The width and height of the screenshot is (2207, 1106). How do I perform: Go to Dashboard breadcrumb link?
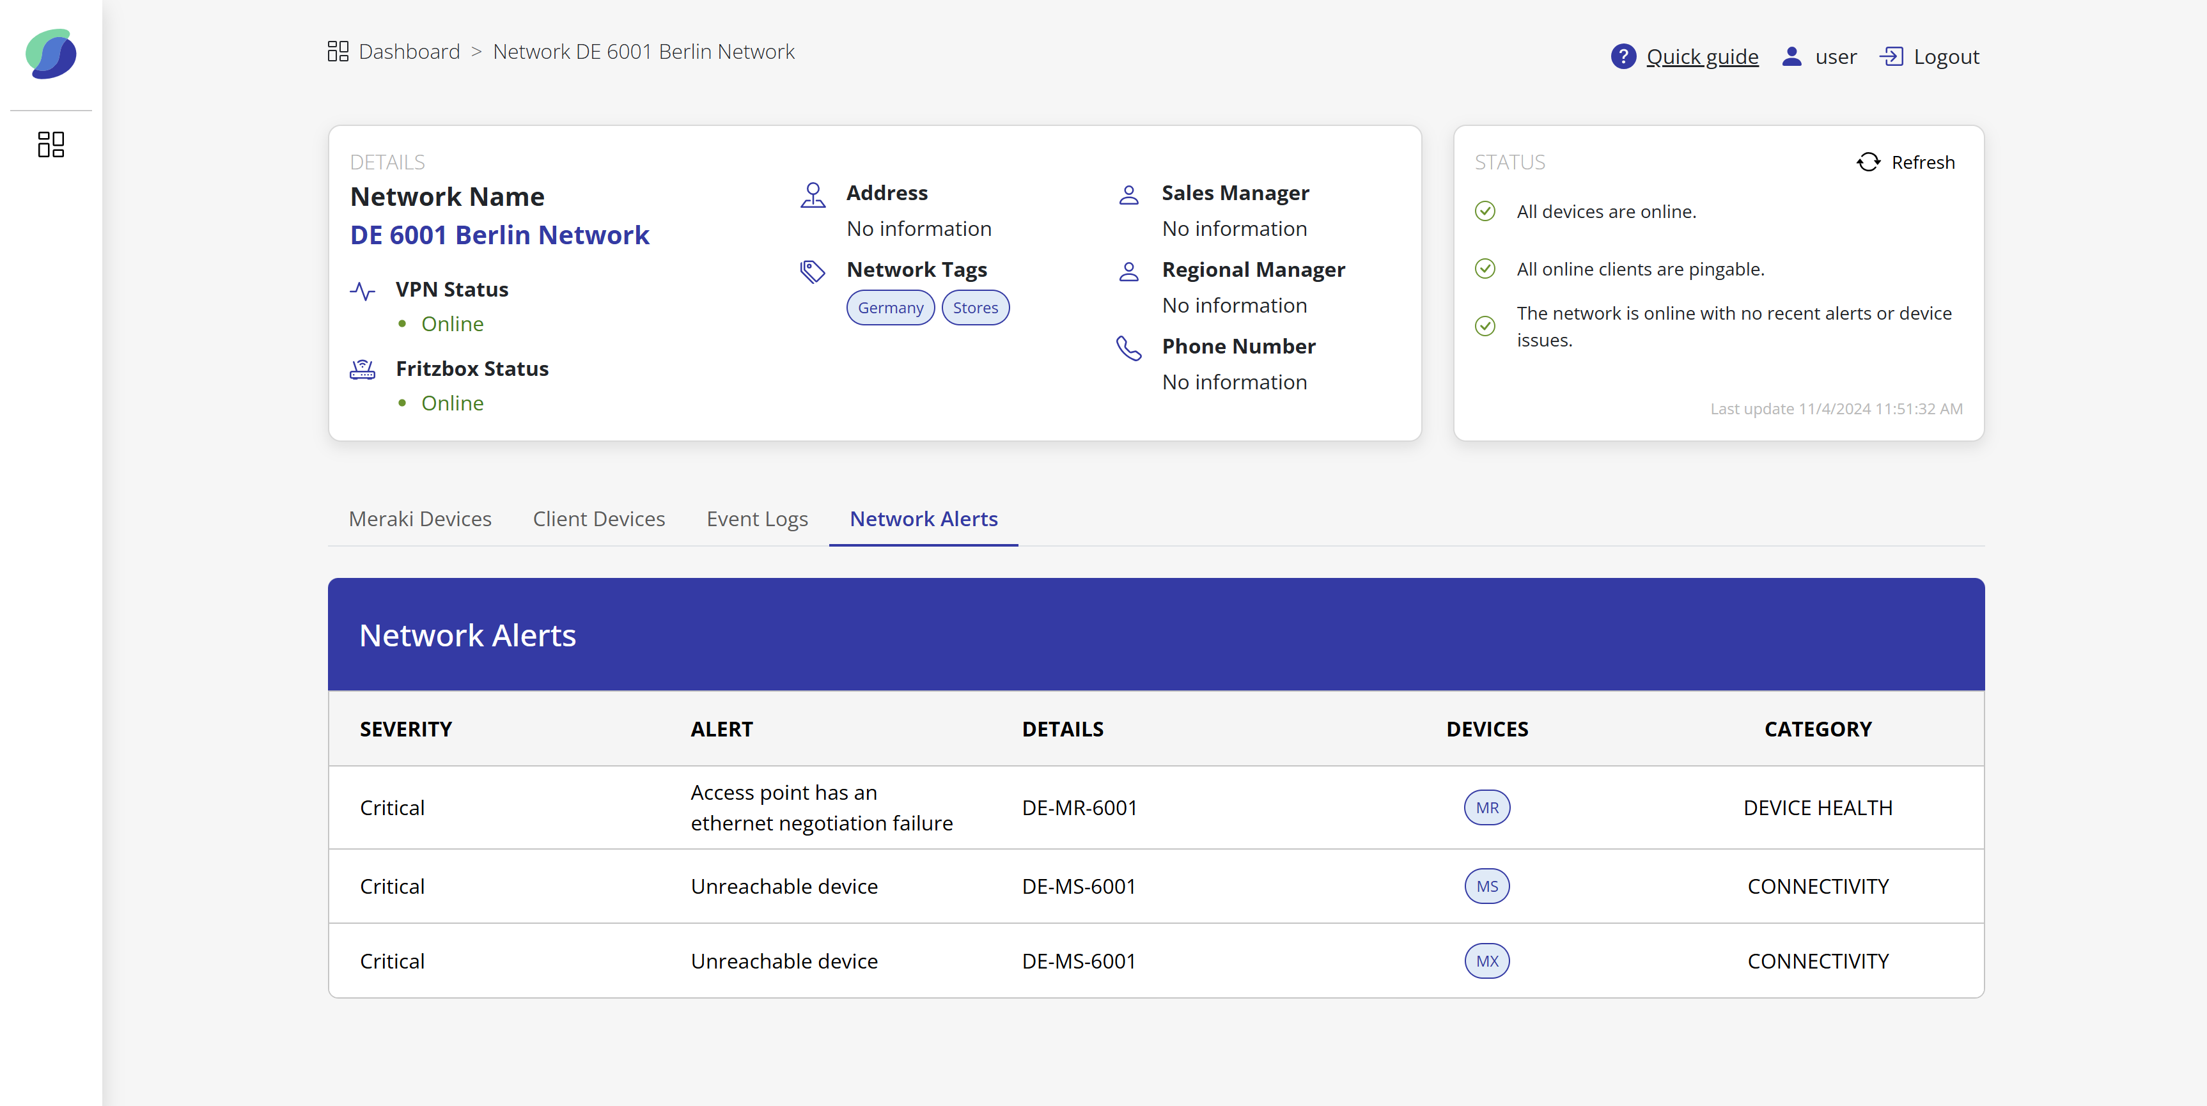(x=409, y=51)
